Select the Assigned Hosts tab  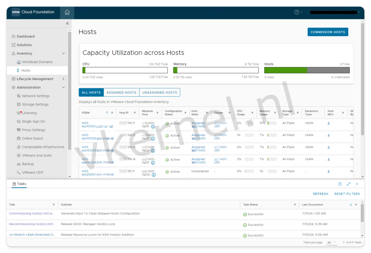(x=121, y=93)
